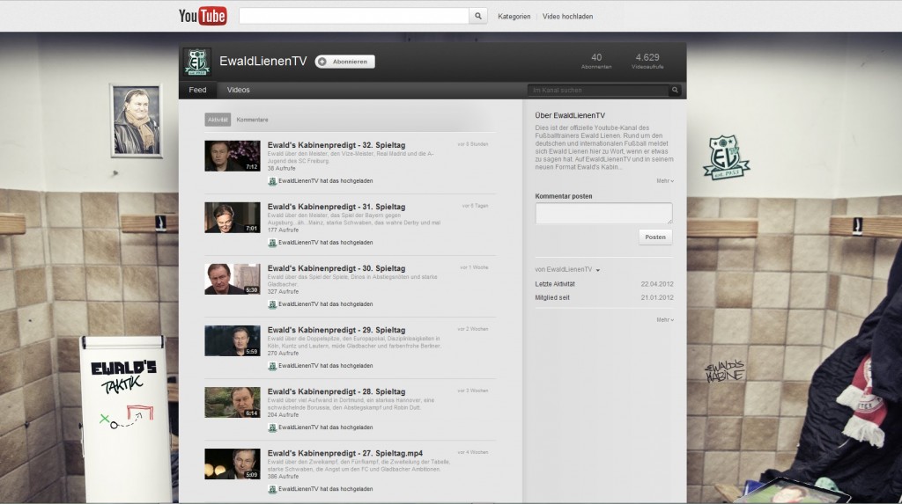Click the 40 Abonnenten counter
The image size is (902, 504).
[596, 61]
